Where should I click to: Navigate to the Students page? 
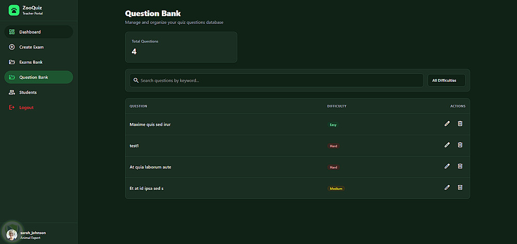(38, 92)
